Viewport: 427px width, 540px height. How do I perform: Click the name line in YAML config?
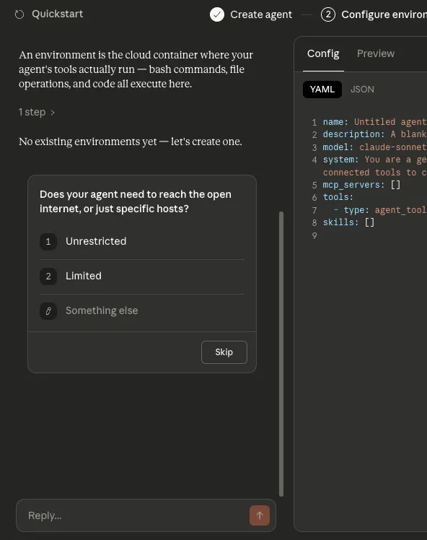374,122
